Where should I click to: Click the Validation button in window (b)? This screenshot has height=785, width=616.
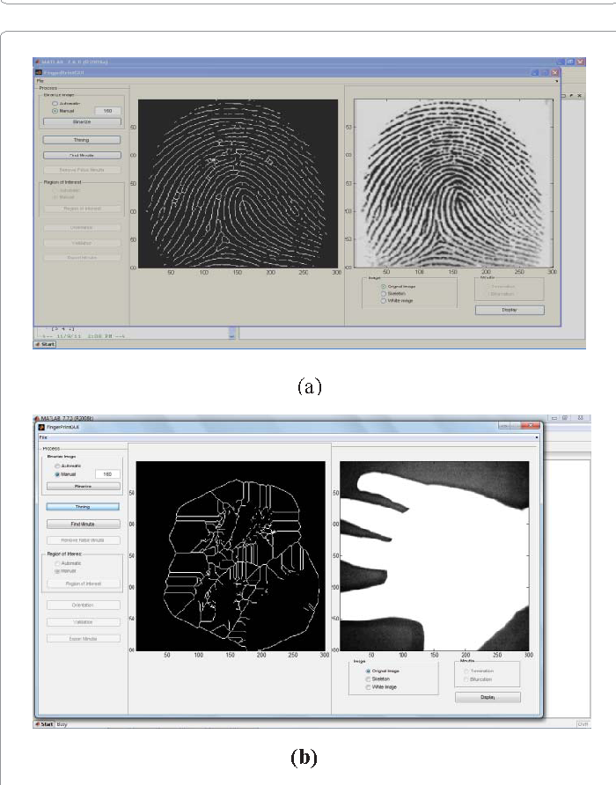coord(83,622)
